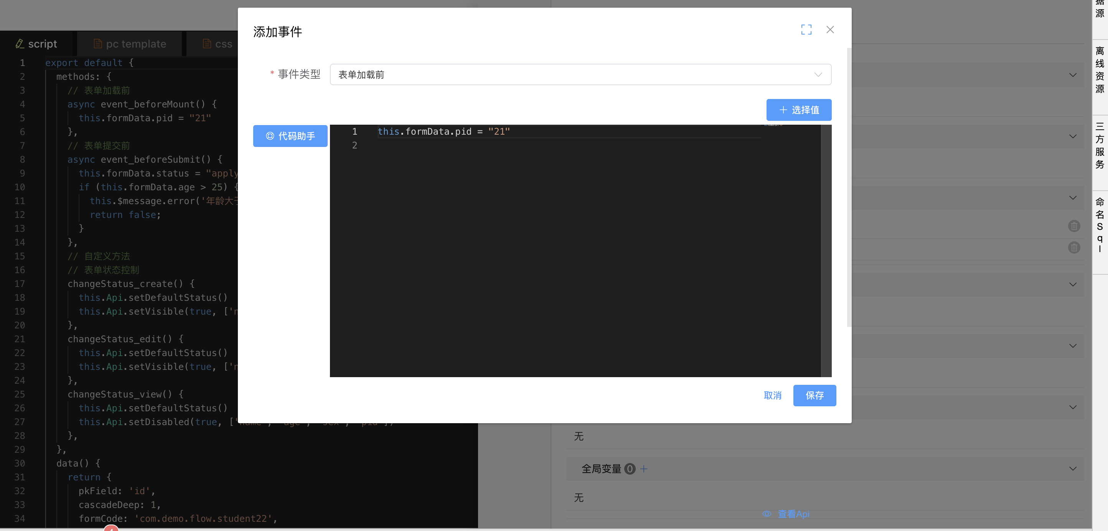1108x531 pixels.
Task: Open the 离线资源 side panel
Action: 1100,70
